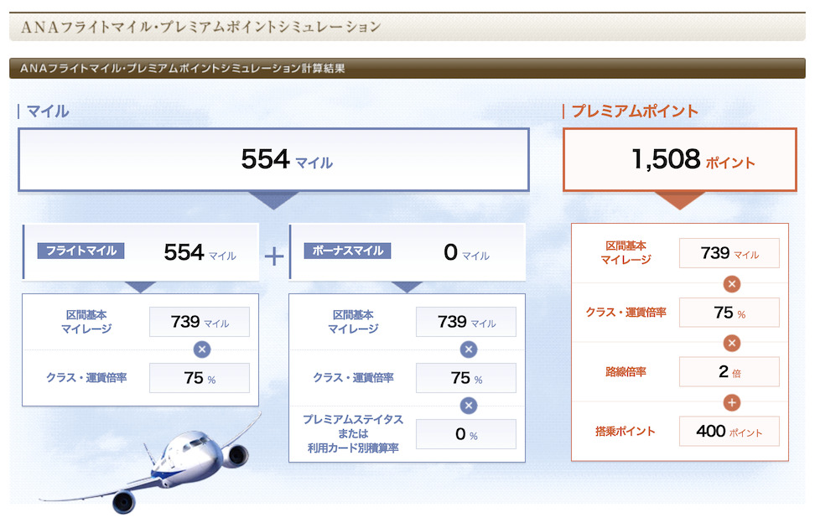815x528 pixels.
Task: Click the 計算結果 brown section header bar
Action: pos(407,69)
